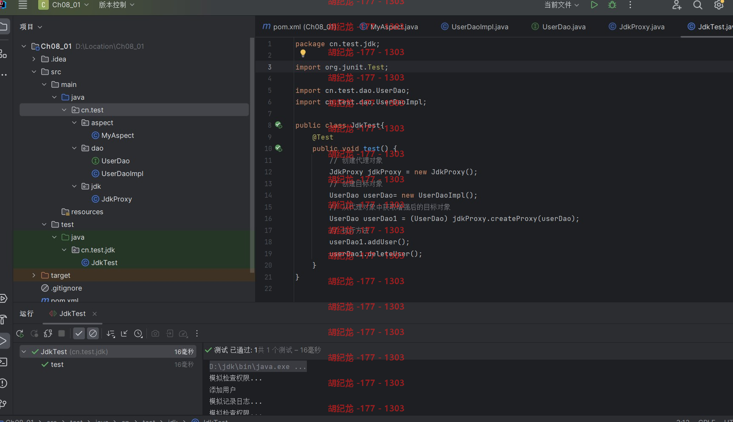Collapse the main folder
Screen dimensions: 733x422
(x=44, y=84)
